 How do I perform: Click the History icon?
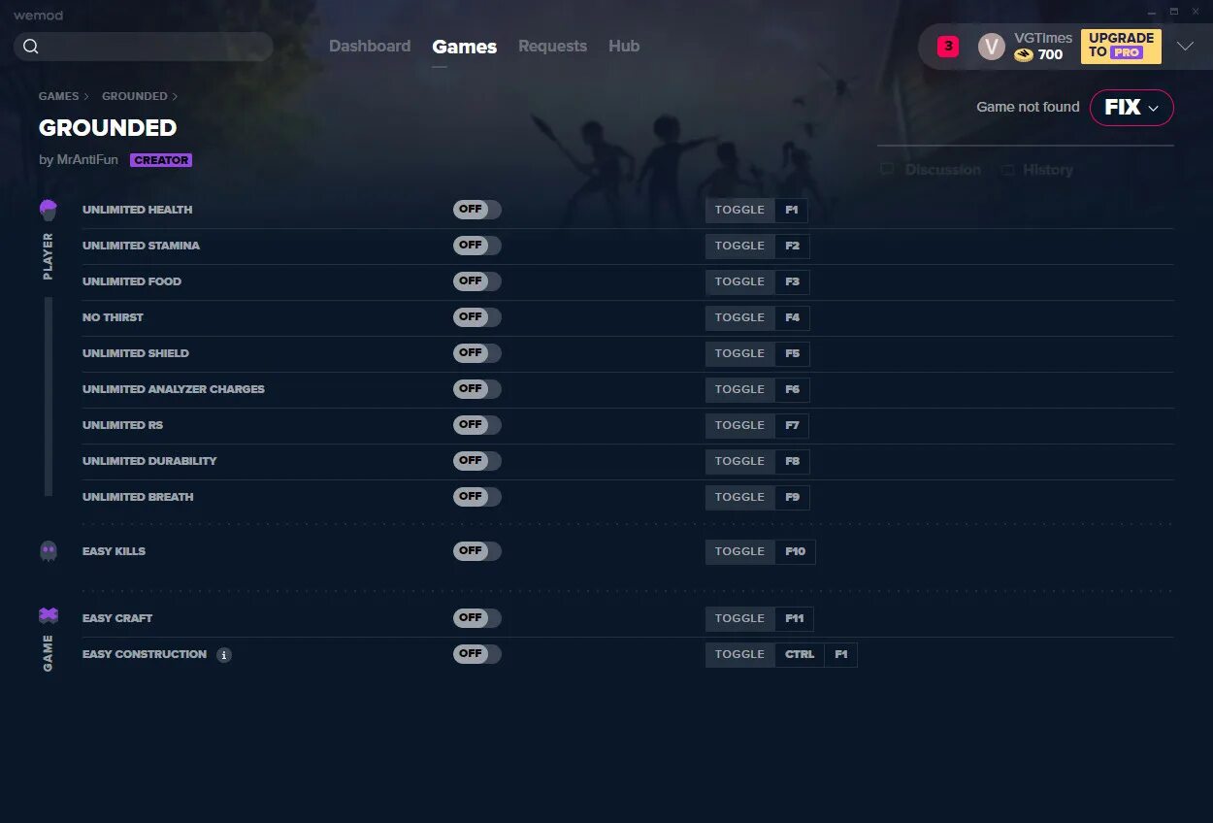1008,170
